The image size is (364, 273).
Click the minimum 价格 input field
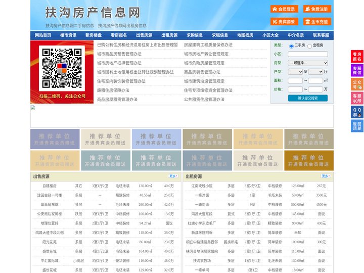pos(295,89)
